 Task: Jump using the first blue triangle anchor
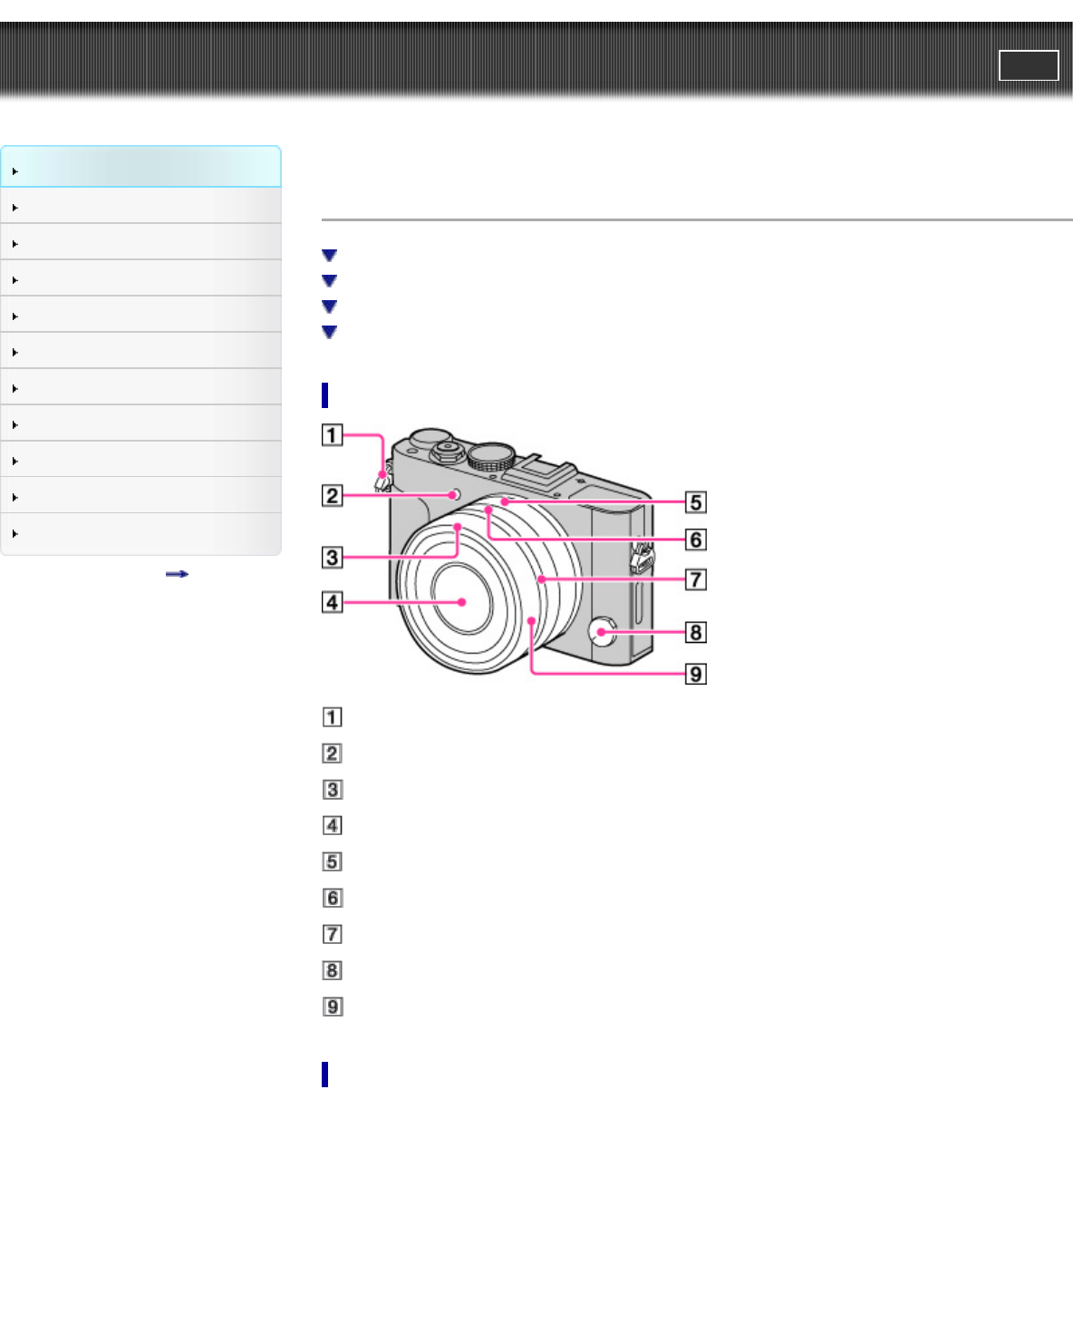pos(329,256)
